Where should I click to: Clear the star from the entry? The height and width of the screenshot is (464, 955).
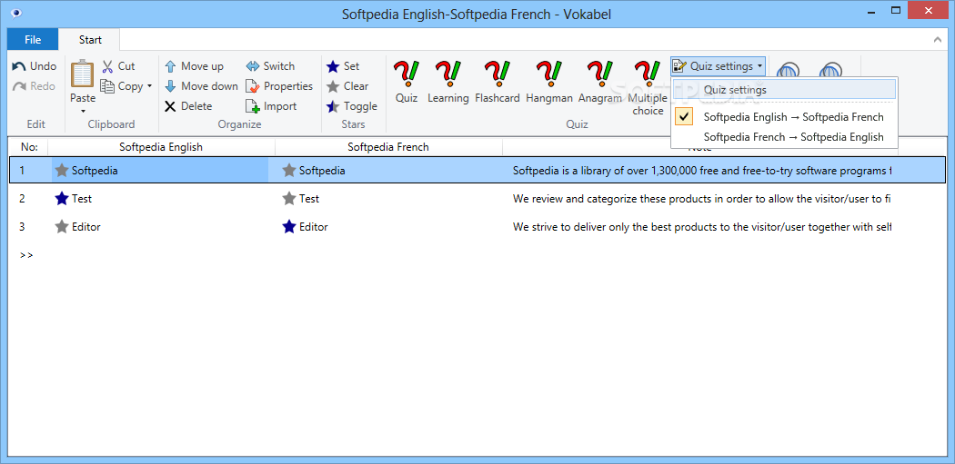coord(347,85)
